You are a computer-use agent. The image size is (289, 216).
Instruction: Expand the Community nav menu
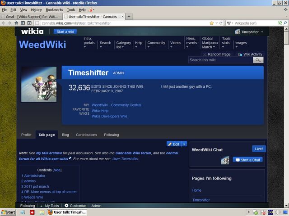[156, 45]
